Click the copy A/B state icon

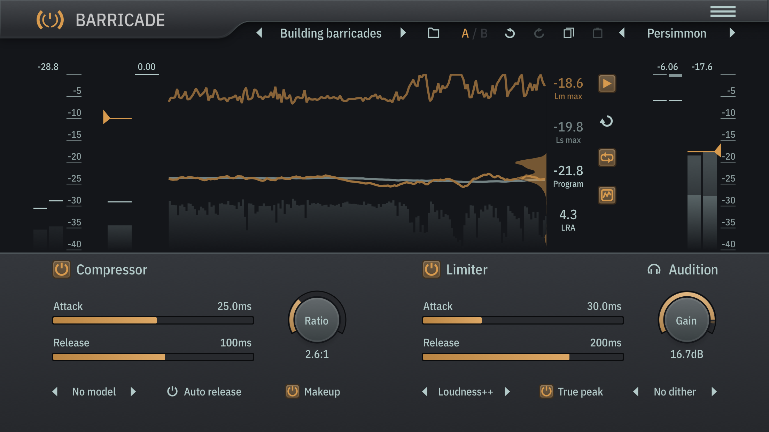(568, 33)
